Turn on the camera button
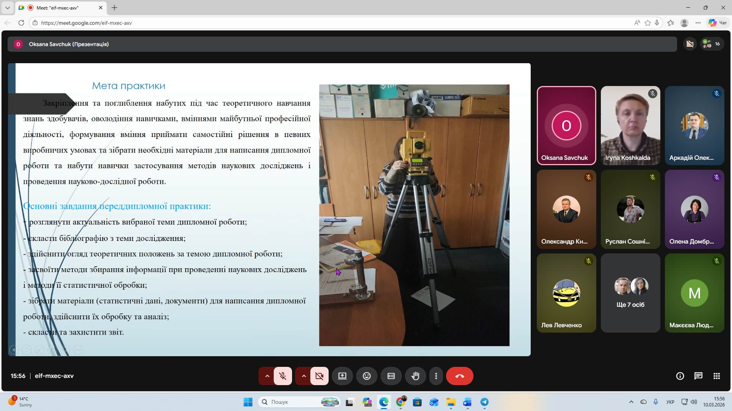The image size is (732, 411). [x=319, y=376]
